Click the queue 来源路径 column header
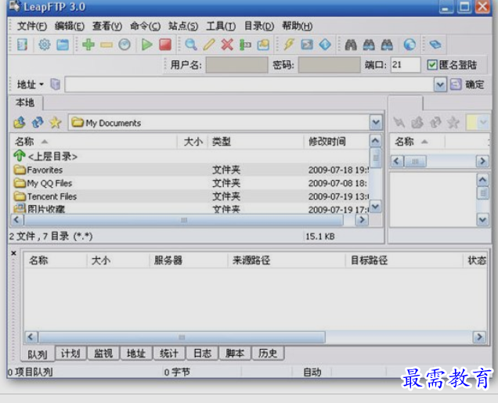This screenshot has height=403, width=498. tap(287, 261)
